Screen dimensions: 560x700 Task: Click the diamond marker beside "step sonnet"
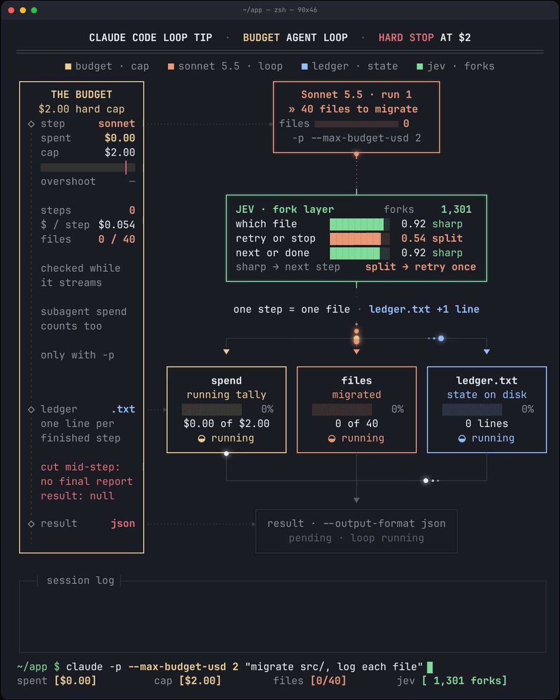31,124
